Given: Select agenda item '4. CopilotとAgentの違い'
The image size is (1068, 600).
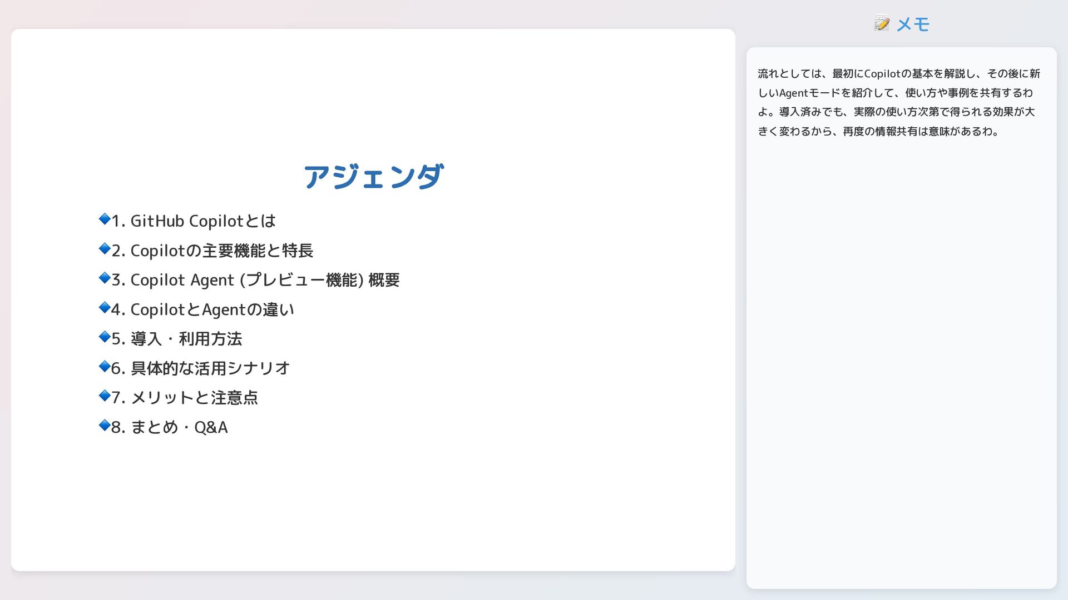Looking at the screenshot, I should (x=202, y=309).
